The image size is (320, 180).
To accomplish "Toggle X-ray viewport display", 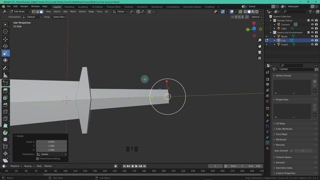I will 240,11.
